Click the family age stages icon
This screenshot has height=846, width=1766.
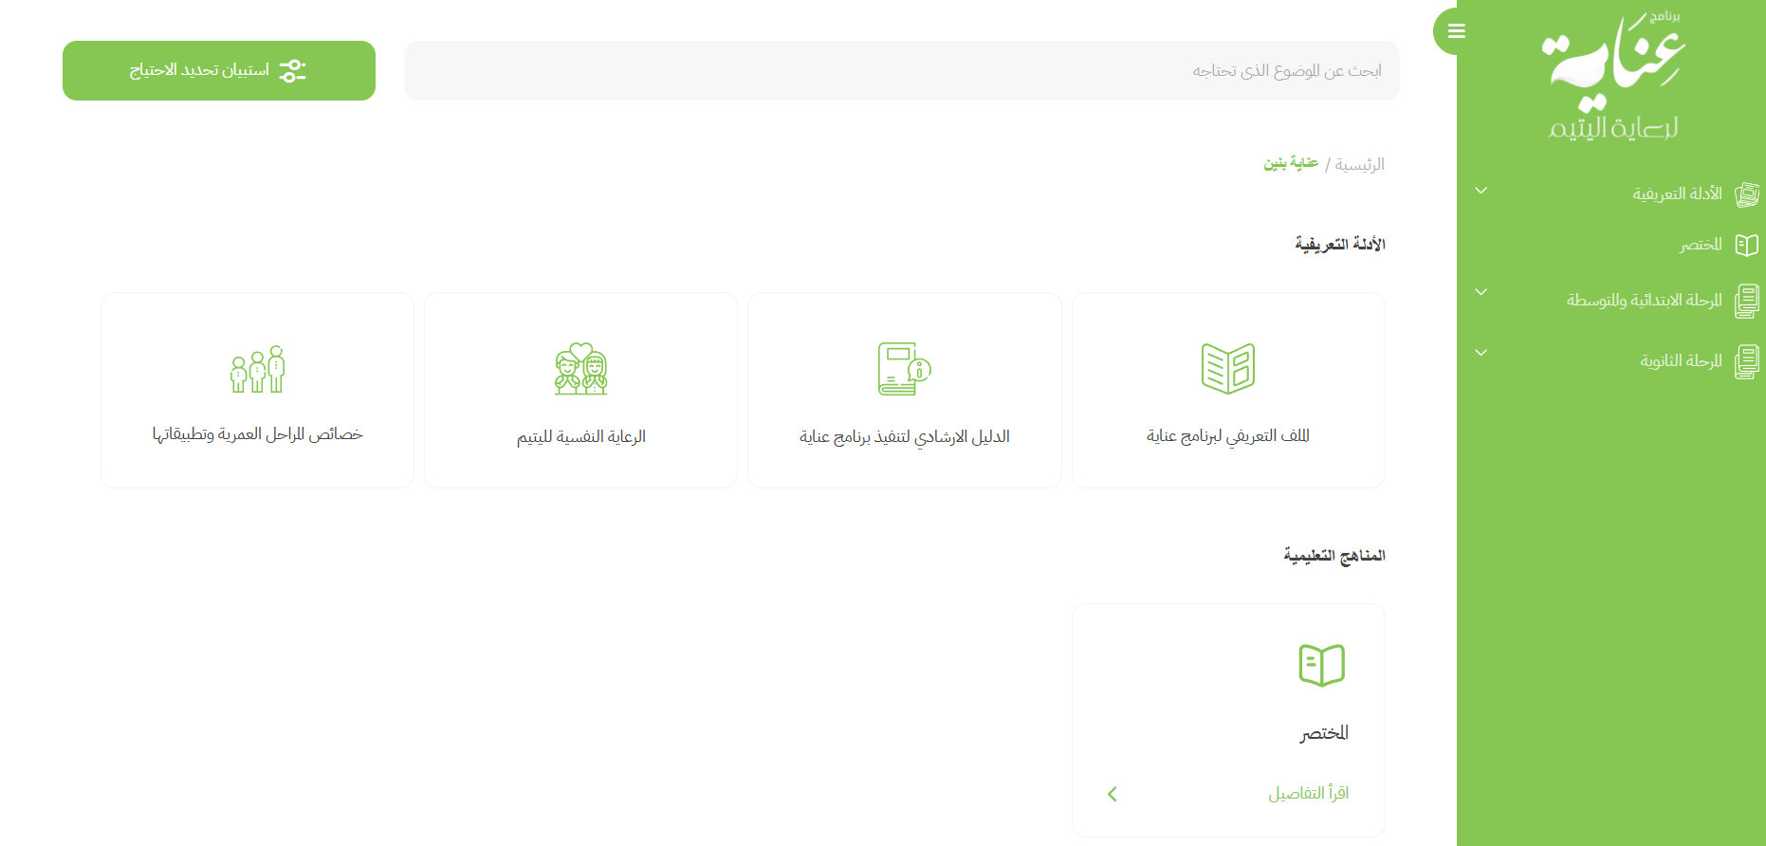tap(257, 369)
